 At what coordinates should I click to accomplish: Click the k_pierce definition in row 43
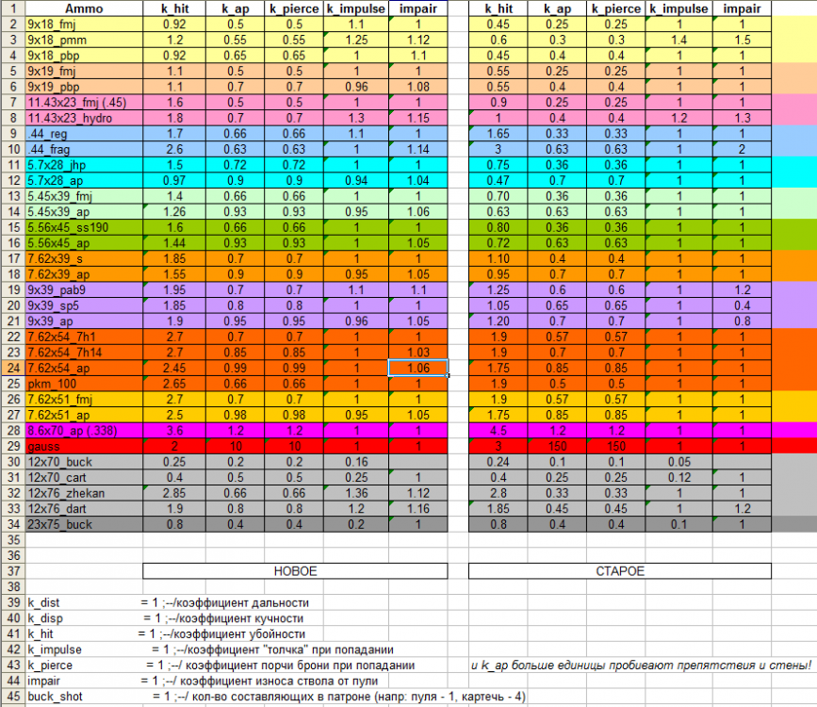click(221, 666)
